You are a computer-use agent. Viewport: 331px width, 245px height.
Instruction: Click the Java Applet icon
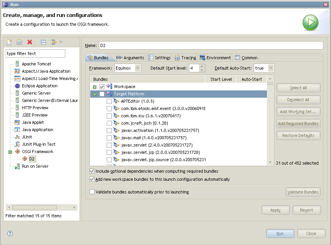[17, 122]
